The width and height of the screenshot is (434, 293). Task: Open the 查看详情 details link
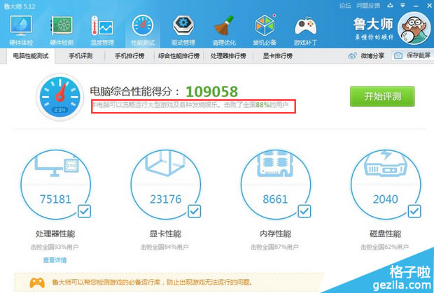coord(55,260)
